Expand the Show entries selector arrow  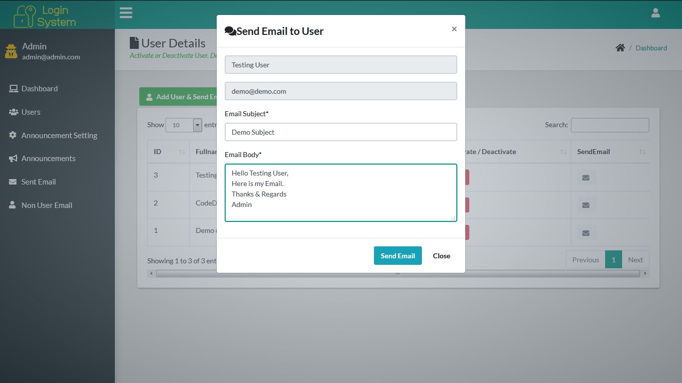tap(197, 125)
